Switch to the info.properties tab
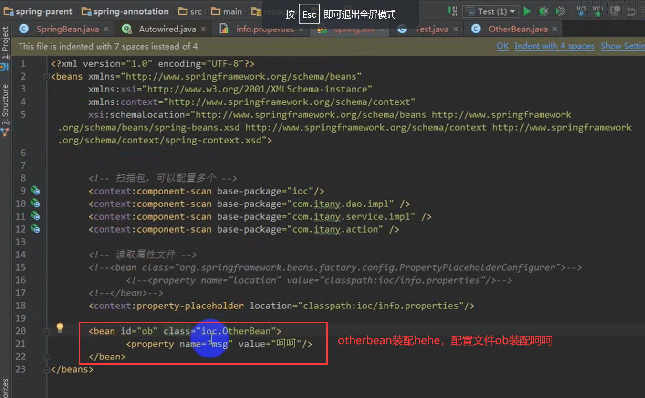 coord(265,29)
